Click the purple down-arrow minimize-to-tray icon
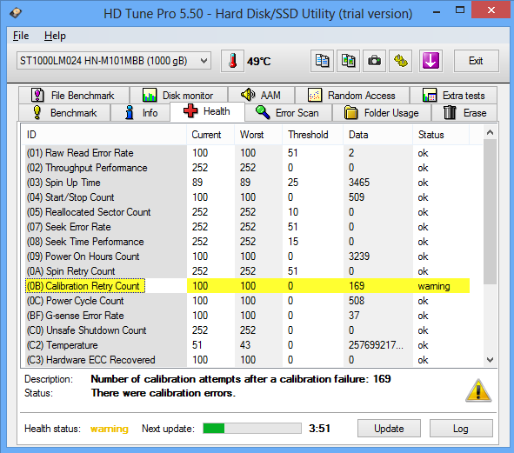The width and height of the screenshot is (514, 453). click(431, 61)
